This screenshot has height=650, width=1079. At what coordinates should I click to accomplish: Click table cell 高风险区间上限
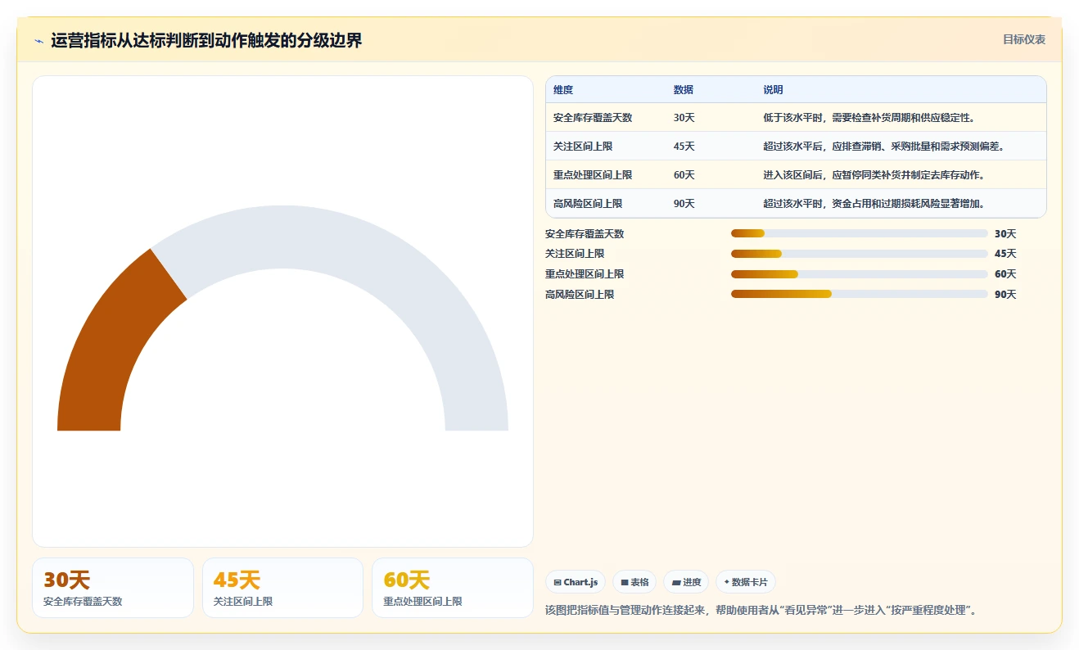point(588,204)
